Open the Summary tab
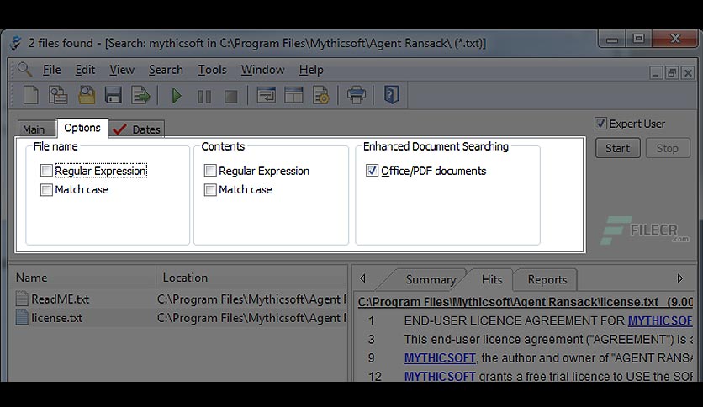This screenshot has width=703, height=407. [x=431, y=279]
